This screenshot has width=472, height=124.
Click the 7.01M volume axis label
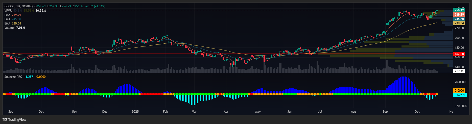click(459, 71)
